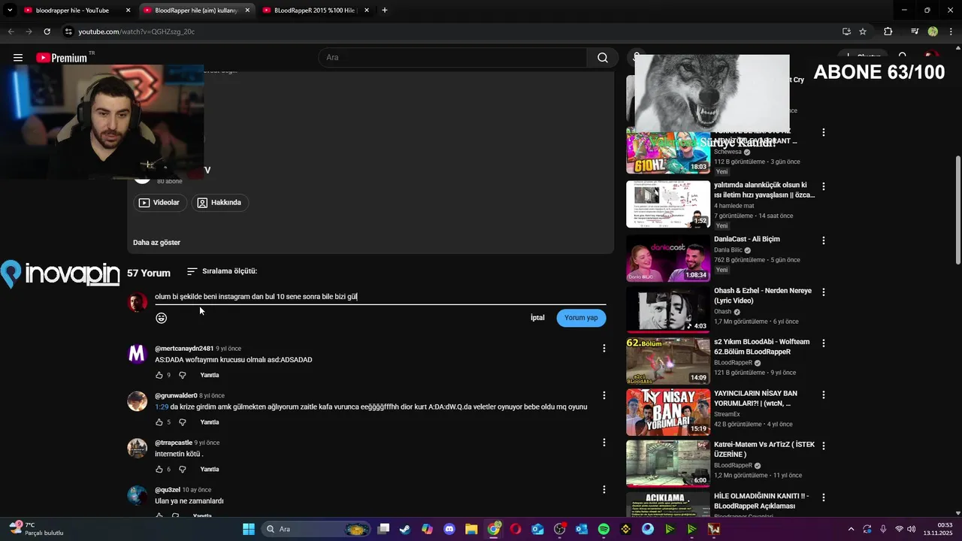Open the emoji picker in comment box
The width and height of the screenshot is (962, 541).
(x=161, y=318)
